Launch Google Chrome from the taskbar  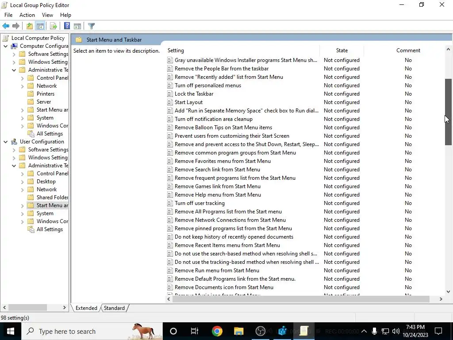pos(217,331)
